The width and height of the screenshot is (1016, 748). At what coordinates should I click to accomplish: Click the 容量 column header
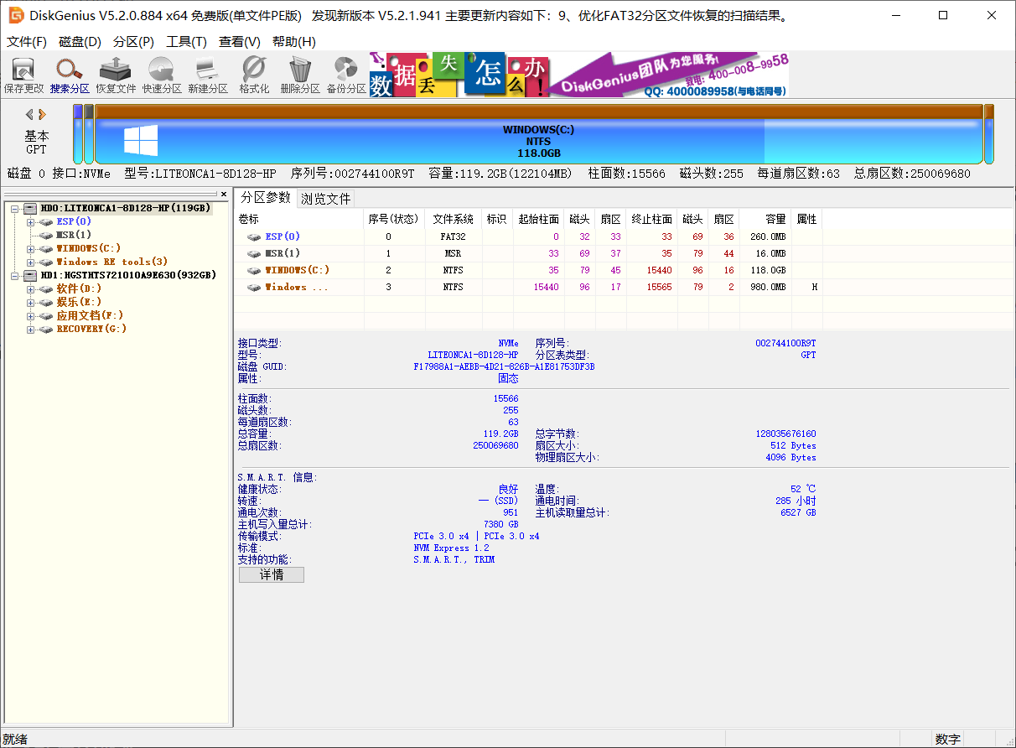pyautogui.click(x=766, y=219)
